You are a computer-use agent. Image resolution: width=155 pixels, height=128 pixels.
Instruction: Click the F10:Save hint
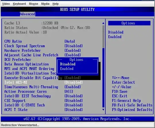pos(119,92)
